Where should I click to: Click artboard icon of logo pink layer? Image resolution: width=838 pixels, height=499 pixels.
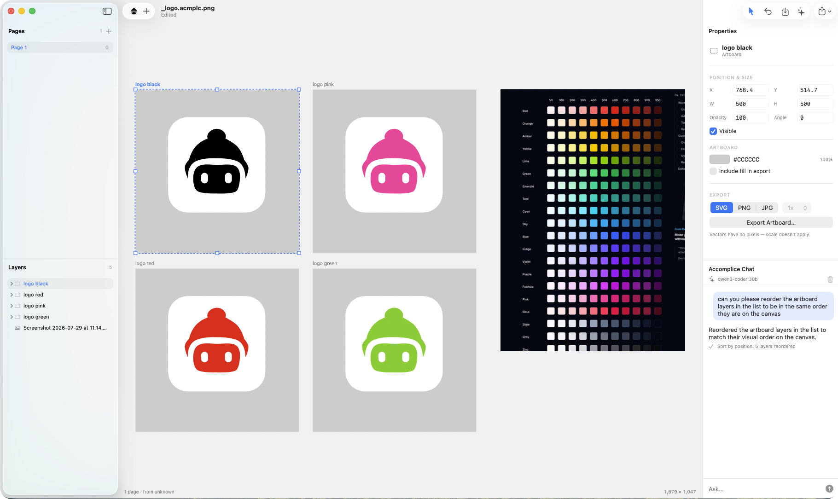pyautogui.click(x=17, y=306)
